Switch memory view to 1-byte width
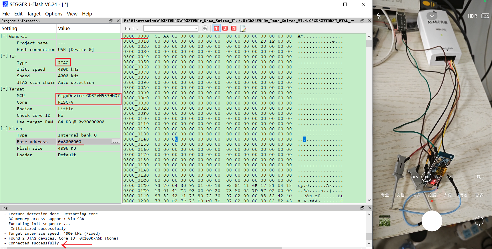Screen dimensions: 492x249 (216, 28)
